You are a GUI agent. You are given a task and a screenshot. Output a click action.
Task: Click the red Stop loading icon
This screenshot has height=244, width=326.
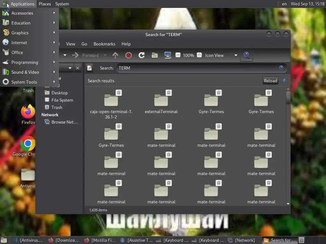click(x=129, y=55)
